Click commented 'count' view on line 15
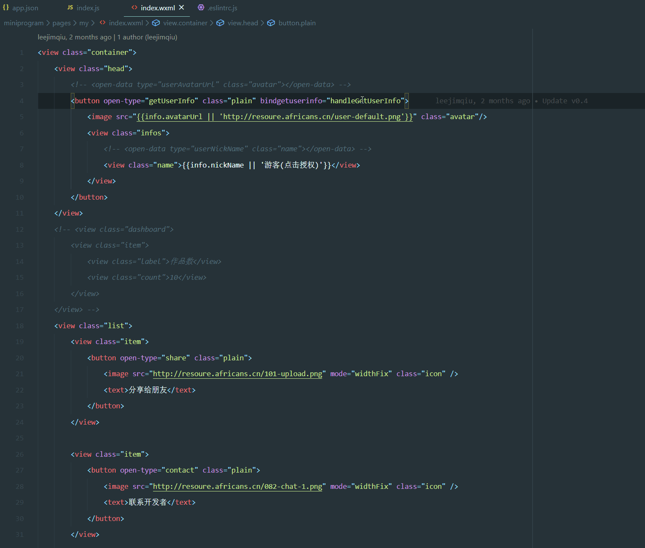Image resolution: width=645 pixels, height=548 pixels. pos(147,277)
